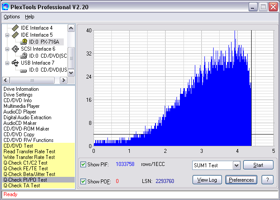Click the IDE Interface 5 chip icon
Image resolution: width=280 pixels, height=200 pixels.
[15, 35]
